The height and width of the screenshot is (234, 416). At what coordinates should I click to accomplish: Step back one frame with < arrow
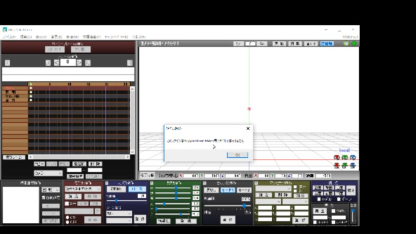pos(56,63)
